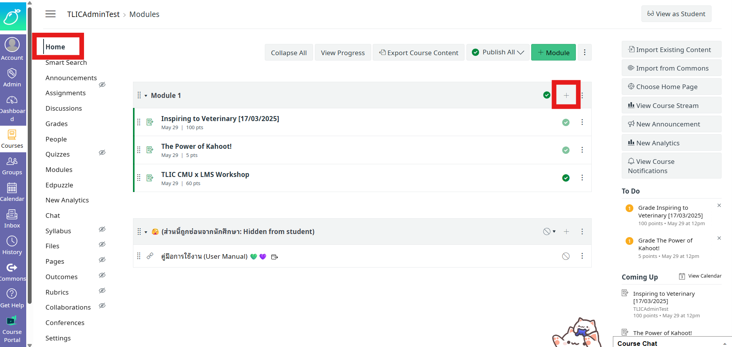Image resolution: width=732 pixels, height=347 pixels.
Task: Open the Inbox from global sidebar
Action: pos(12,219)
